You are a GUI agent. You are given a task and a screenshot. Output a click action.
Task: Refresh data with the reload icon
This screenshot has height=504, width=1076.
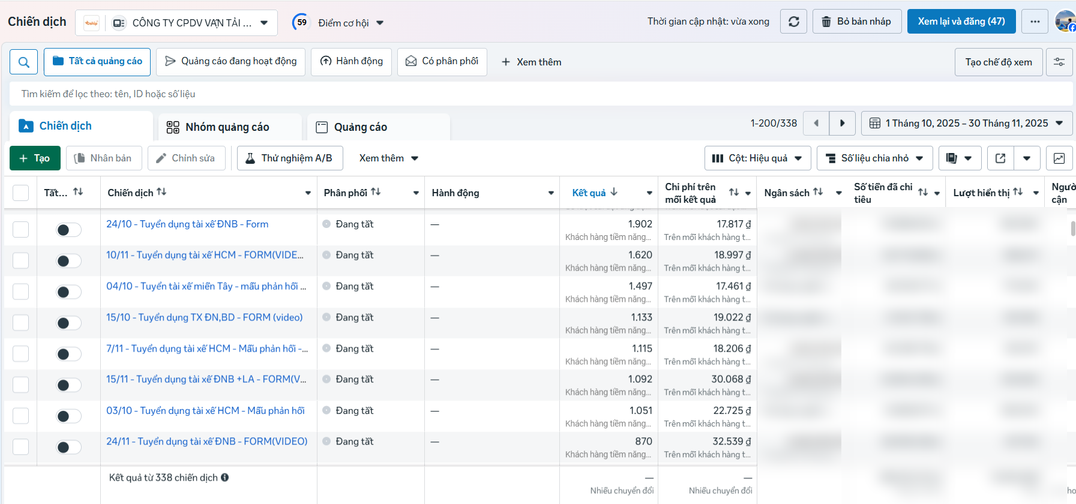(793, 22)
